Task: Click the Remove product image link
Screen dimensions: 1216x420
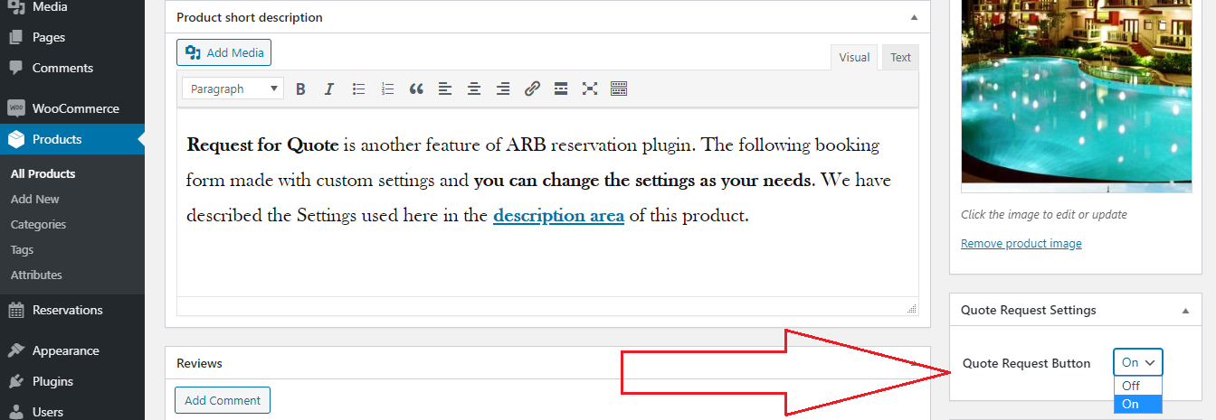Action: [x=1021, y=244]
